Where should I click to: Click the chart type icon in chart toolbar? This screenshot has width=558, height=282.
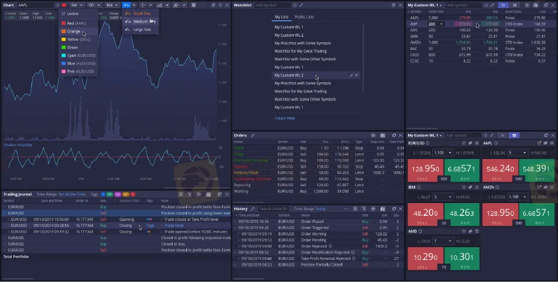coord(160,5)
